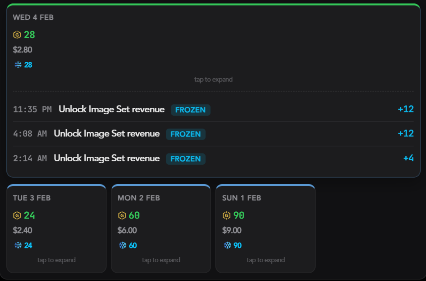Click gold coin icon on Mon 2 Feb card

[x=122, y=216]
